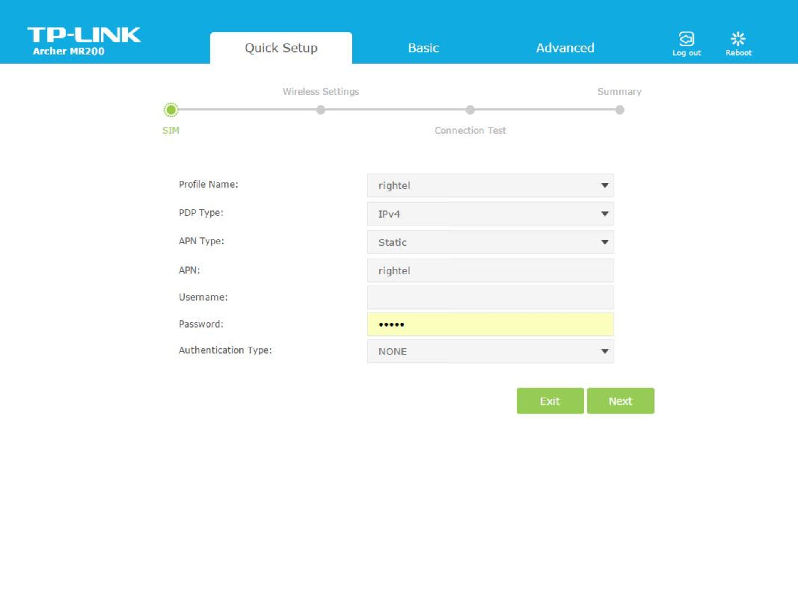This screenshot has height=594, width=798.
Task: Select the Quick Setup tab
Action: [x=281, y=48]
